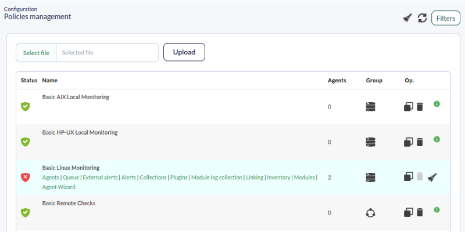Click broom icon in Basic Linux Monitoring row
This screenshot has width=465, height=232.
432,177
